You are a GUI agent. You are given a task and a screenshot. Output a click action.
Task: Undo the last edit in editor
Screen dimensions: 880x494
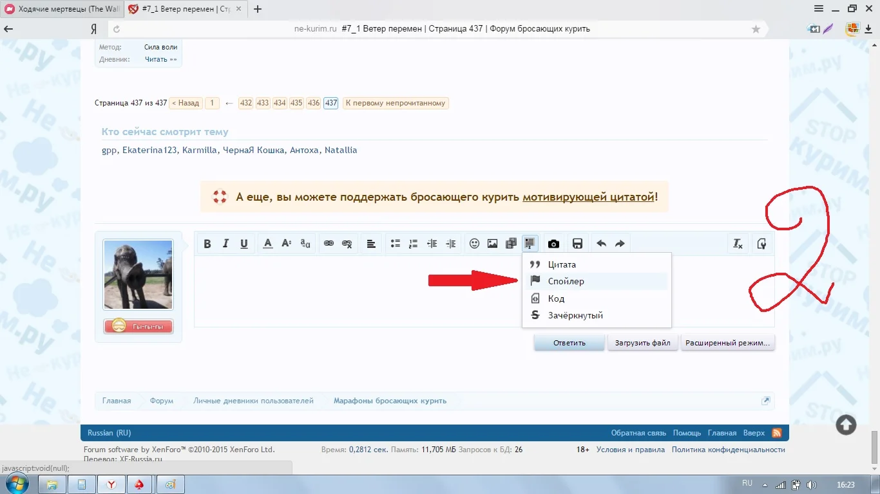pyautogui.click(x=601, y=244)
